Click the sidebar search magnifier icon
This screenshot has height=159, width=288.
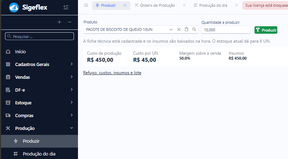click(9, 36)
